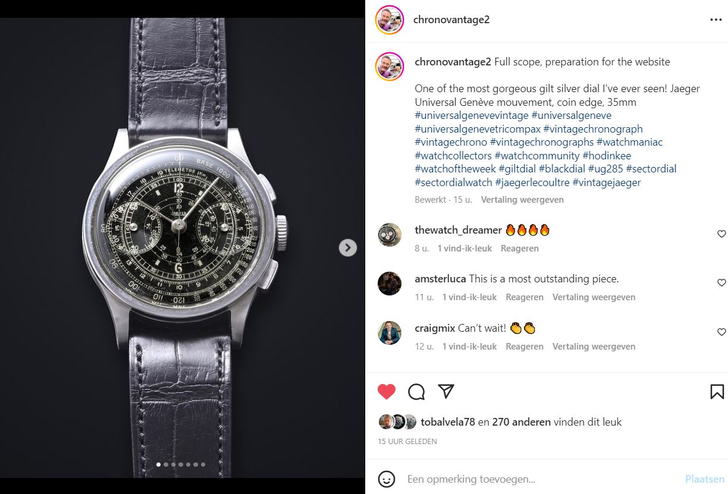Like amsterluca's comment heart

point(721,282)
